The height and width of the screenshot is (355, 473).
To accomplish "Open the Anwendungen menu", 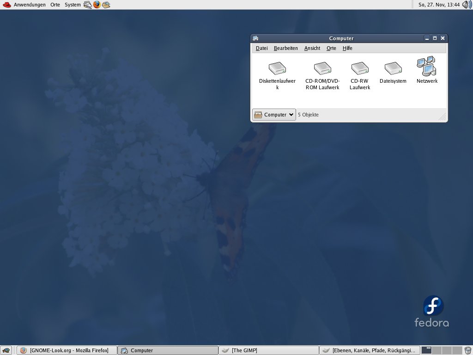I will (30, 5).
